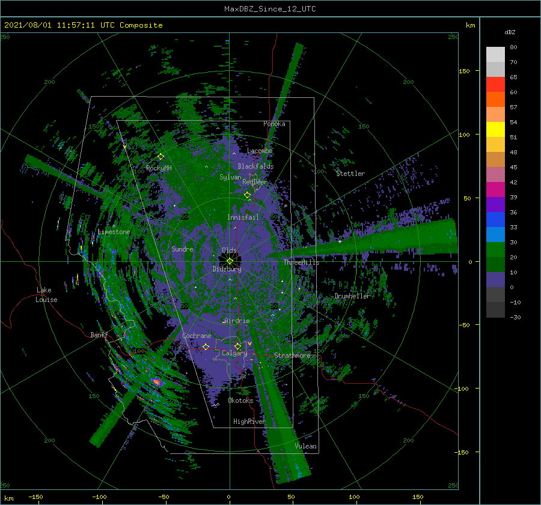Select the radar site diamond near Olds
This screenshot has height=505, width=541.
[230, 261]
